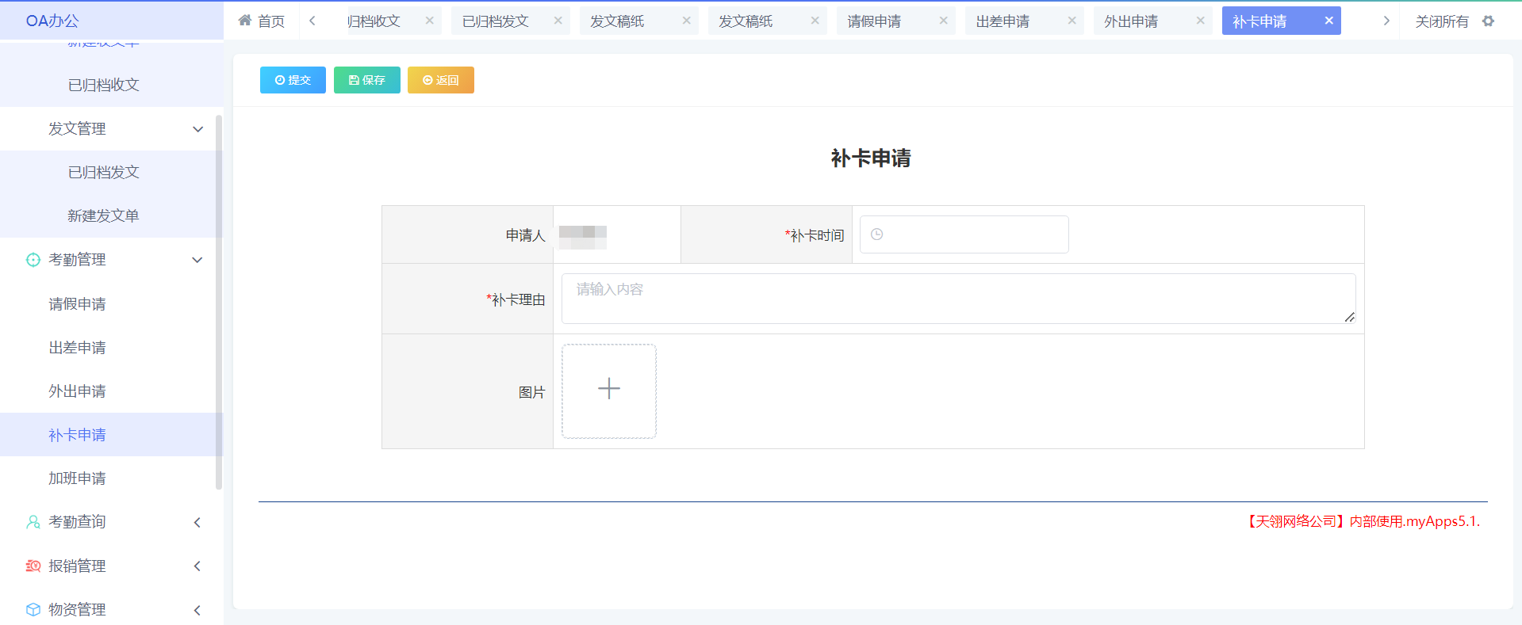Screen dimensions: 1522x625
Task: Collapse the 考勤管理 menu chevron
Action: pyautogui.click(x=197, y=260)
